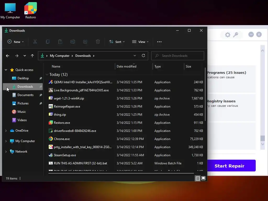This screenshot has width=268, height=201.
Task: Select Live Backgrounds exe file name
Action: [81, 90]
